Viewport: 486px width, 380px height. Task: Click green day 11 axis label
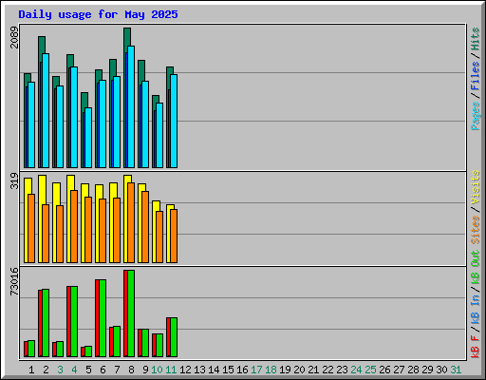point(171,370)
